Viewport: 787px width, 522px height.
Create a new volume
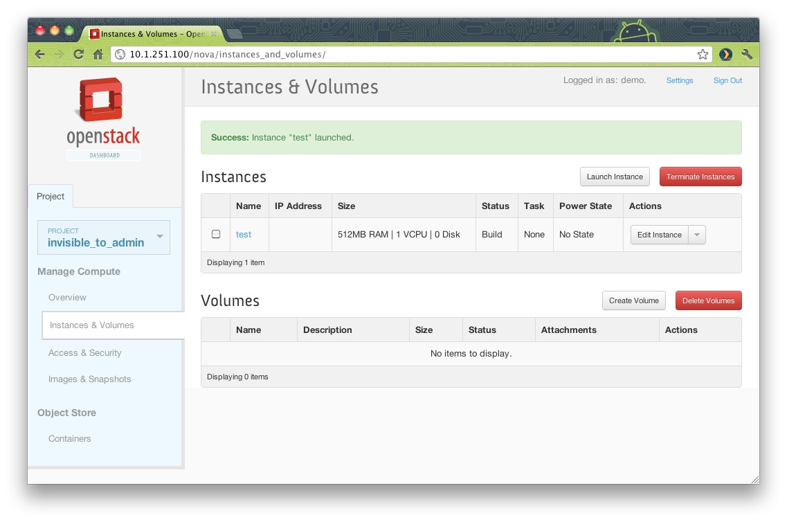pyautogui.click(x=633, y=300)
